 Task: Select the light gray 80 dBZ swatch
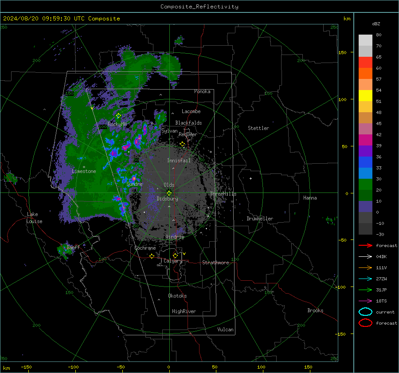click(365, 40)
